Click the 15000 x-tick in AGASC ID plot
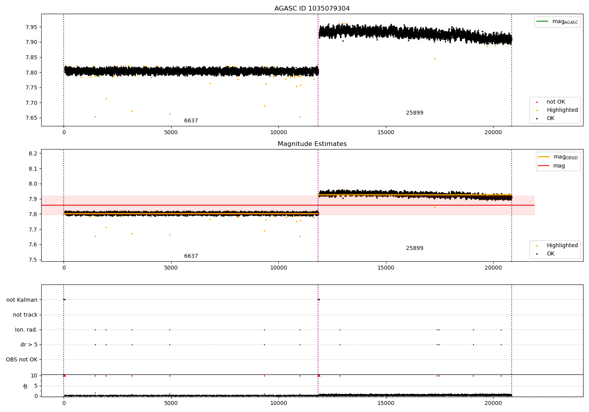This screenshot has height=412, width=589. [386, 133]
